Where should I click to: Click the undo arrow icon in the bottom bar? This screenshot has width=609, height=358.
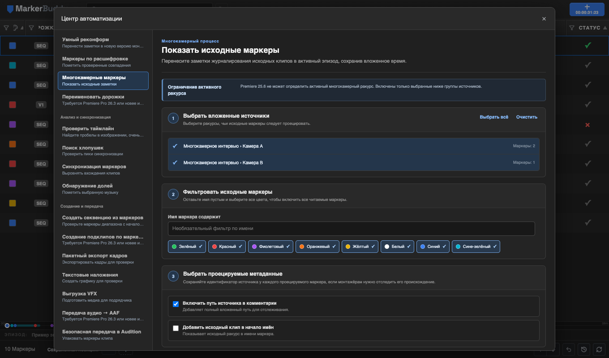569,349
